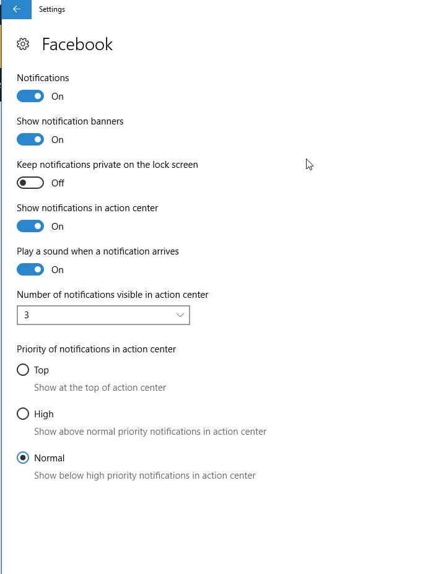428x574 pixels.
Task: Click the High priority label text
Action: (x=44, y=414)
